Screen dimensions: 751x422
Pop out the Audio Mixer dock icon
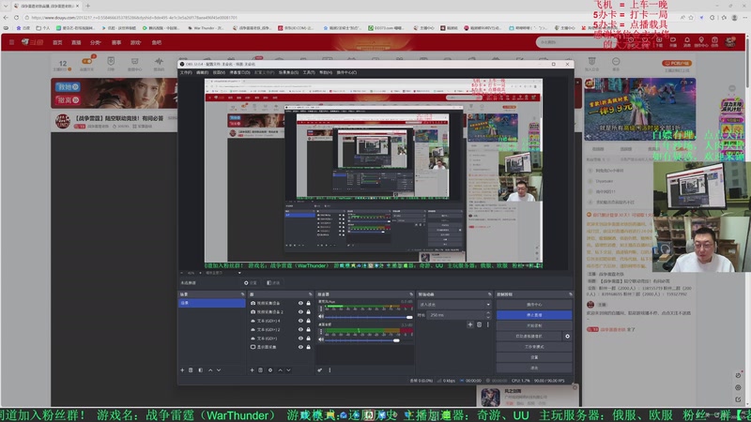(411, 294)
